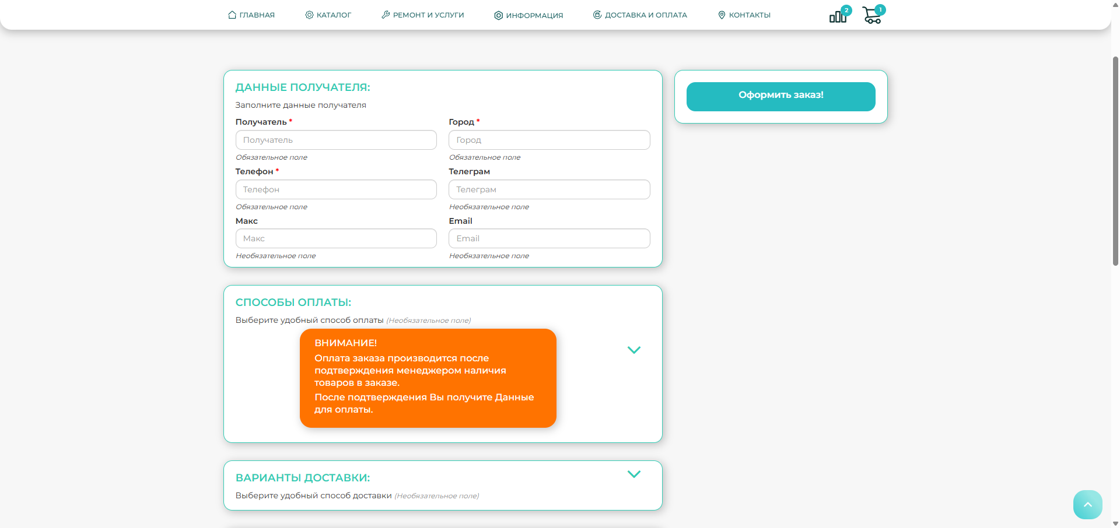Click the ВАРИАНТЫ ДОСТАВКИ: heading
Viewport: 1120px width, 528px height.
(303, 478)
